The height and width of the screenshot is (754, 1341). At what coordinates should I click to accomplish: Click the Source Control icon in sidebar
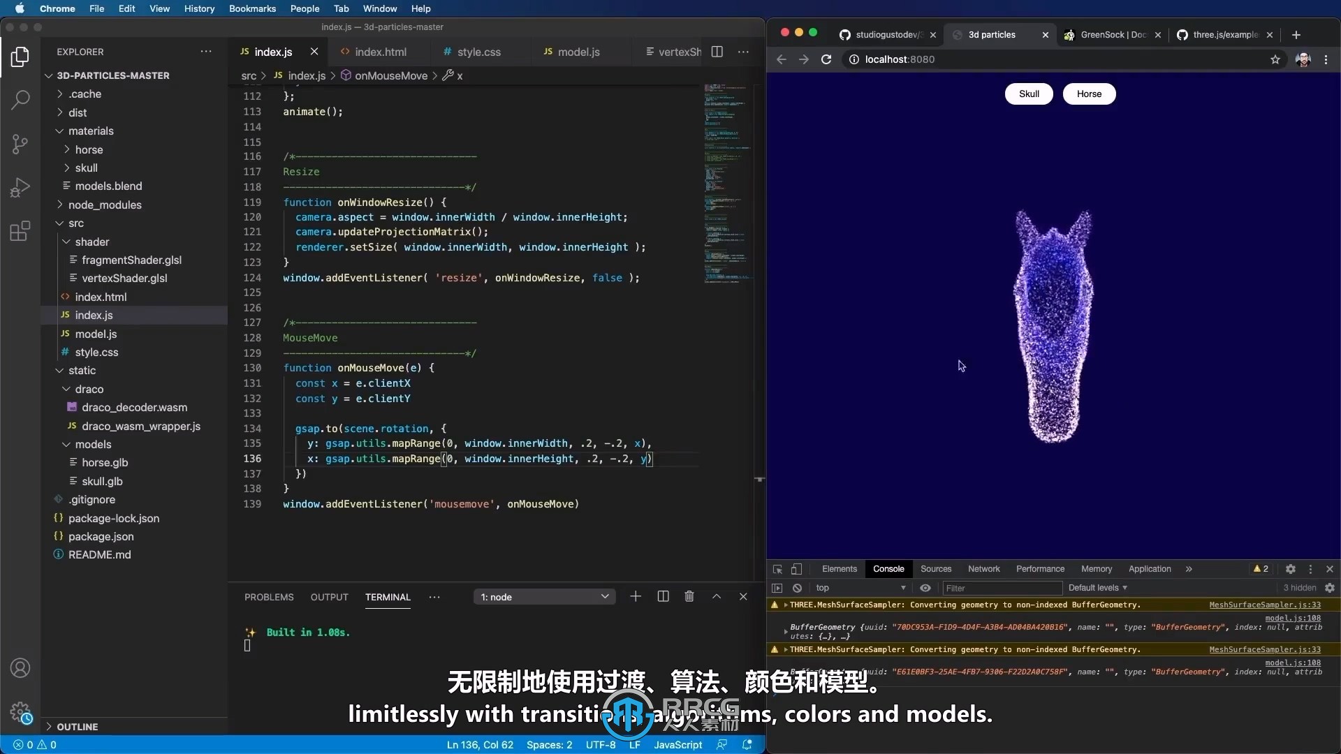tap(20, 144)
